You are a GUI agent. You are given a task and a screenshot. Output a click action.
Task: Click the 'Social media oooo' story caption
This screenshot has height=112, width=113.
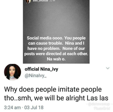45,38
